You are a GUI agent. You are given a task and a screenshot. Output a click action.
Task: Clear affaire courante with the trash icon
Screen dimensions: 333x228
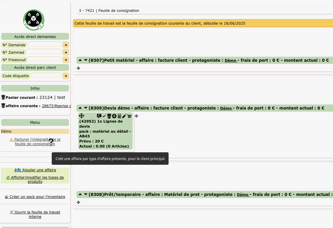point(3,105)
